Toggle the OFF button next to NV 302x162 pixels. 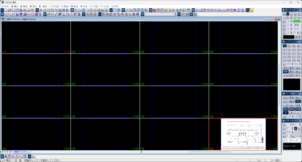183,14
